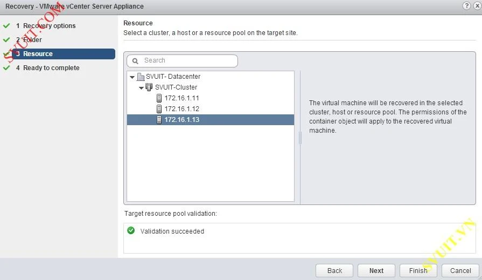This screenshot has width=482, height=280.
Task: Focus the Search input field
Action: coord(182,60)
